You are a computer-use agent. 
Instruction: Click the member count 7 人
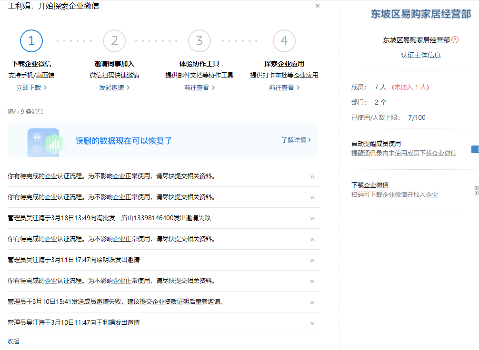(x=380, y=87)
